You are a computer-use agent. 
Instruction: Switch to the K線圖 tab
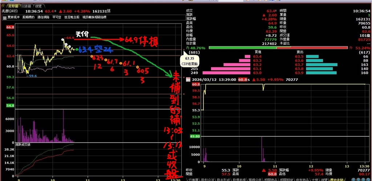tap(26, 6)
